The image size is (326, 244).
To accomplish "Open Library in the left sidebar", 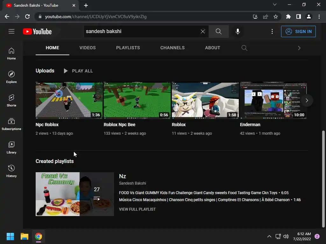I will pyautogui.click(x=11, y=147).
